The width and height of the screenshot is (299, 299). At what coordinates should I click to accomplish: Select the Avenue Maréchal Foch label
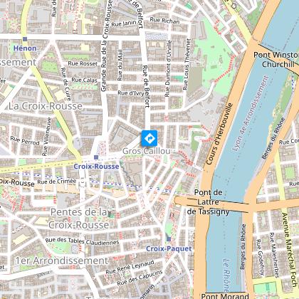coord(289,250)
